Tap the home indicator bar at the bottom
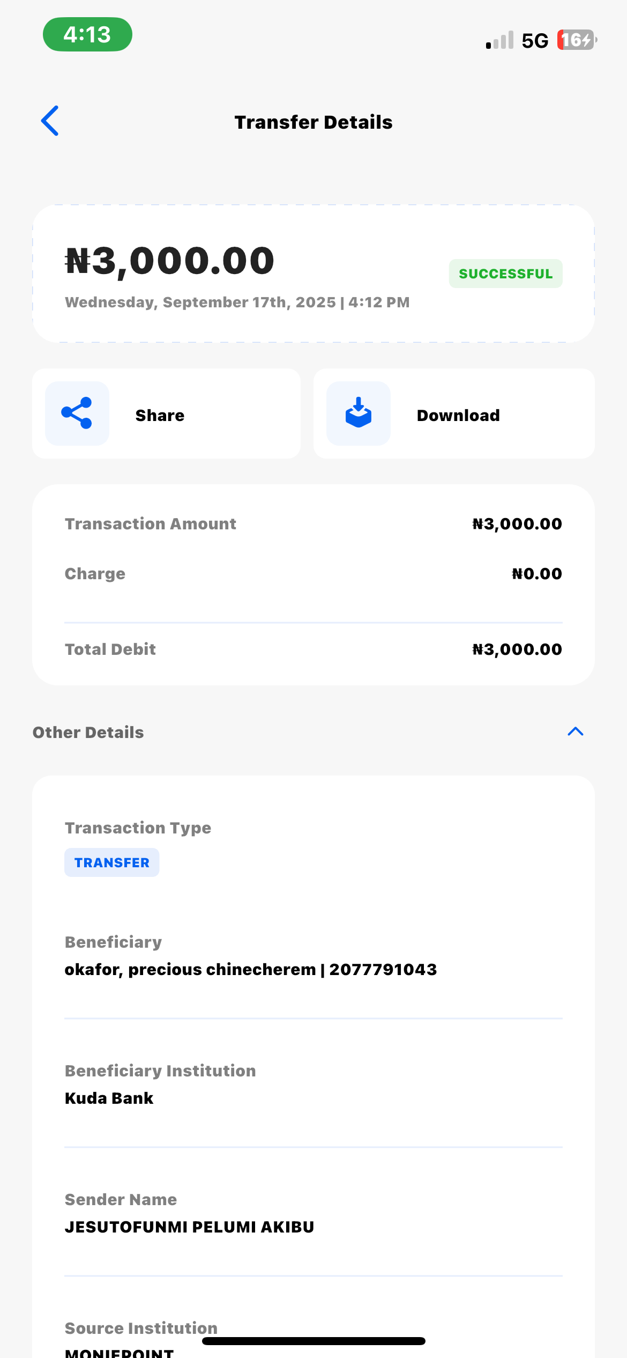Screen dimensions: 627x1358 [x=313, y=1341]
